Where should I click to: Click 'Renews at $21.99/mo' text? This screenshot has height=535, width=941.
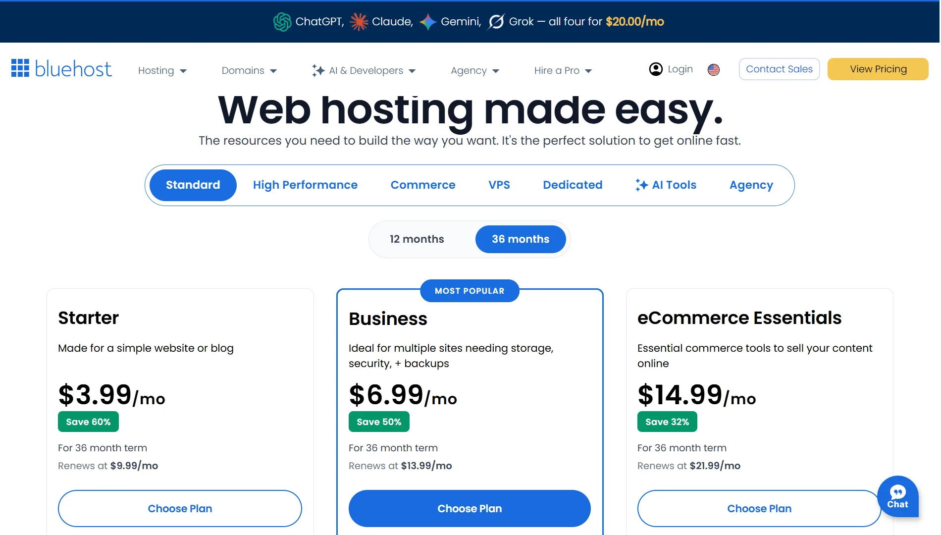click(x=689, y=466)
